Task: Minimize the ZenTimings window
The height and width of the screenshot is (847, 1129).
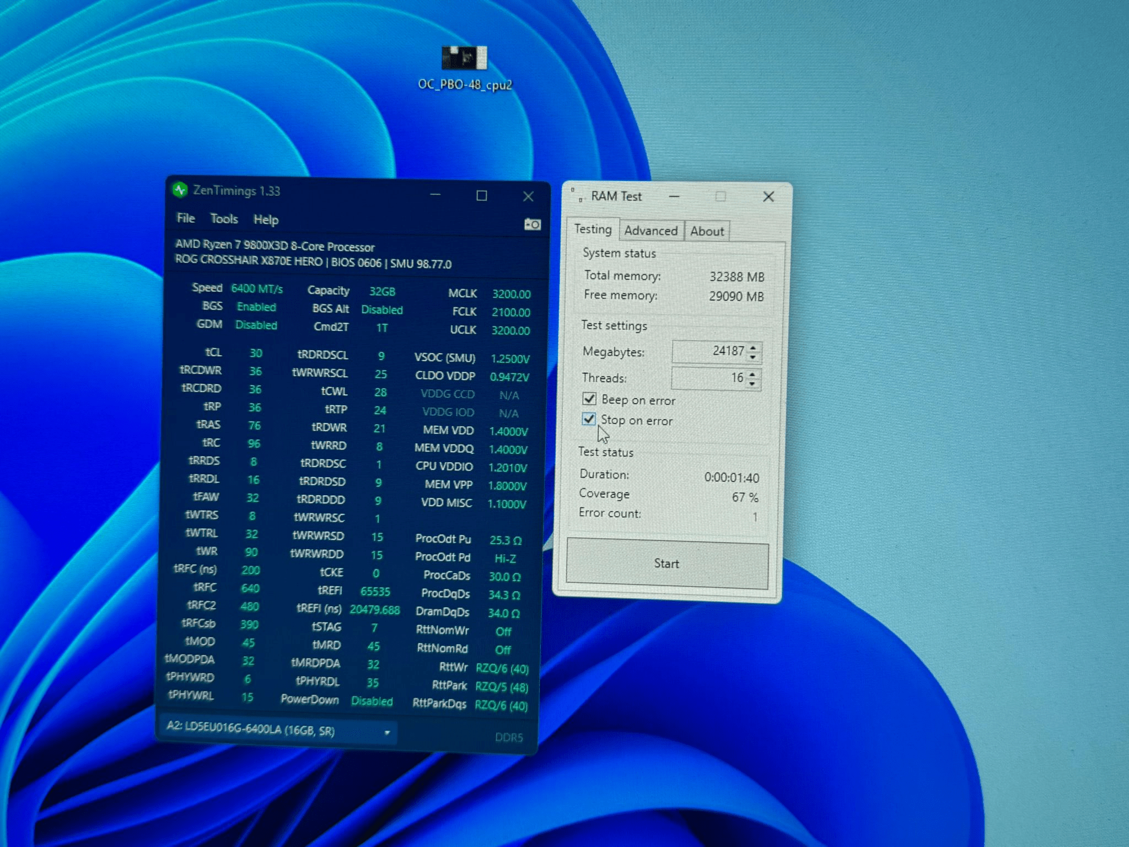Action: coord(435,195)
